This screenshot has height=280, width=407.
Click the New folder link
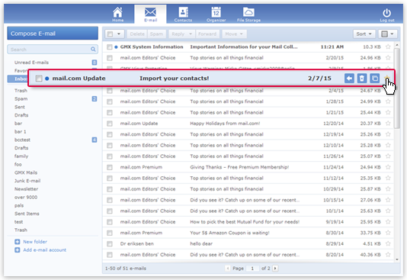coord(35,242)
